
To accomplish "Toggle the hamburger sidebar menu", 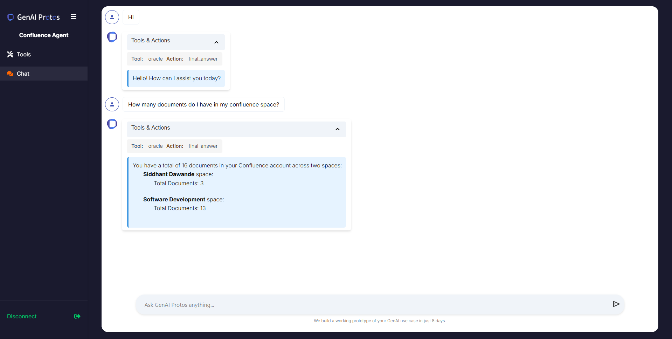I will click(x=74, y=16).
